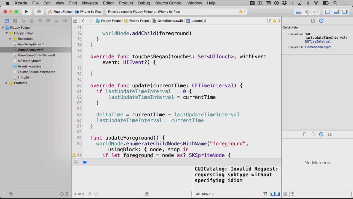
Task: Open the update(_:) jump bar menu
Action: 196,21
